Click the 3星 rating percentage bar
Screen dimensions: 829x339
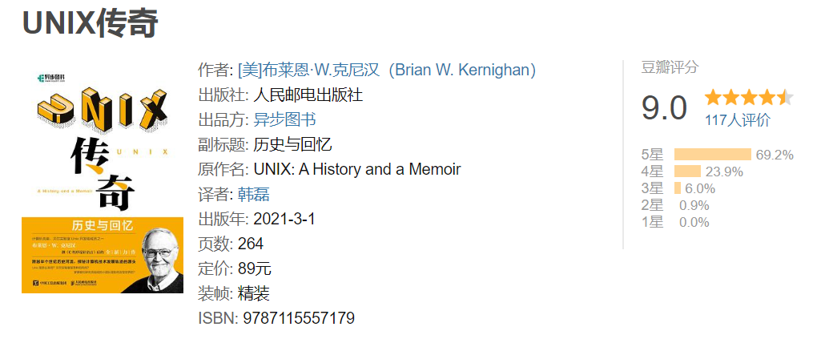678,188
